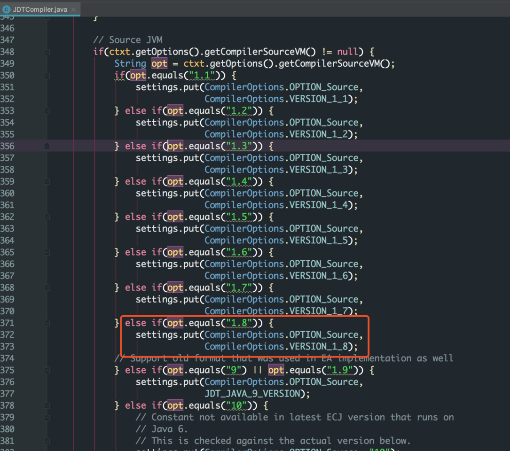
Task: Click the fold icon on line 368
Action: click(x=47, y=288)
